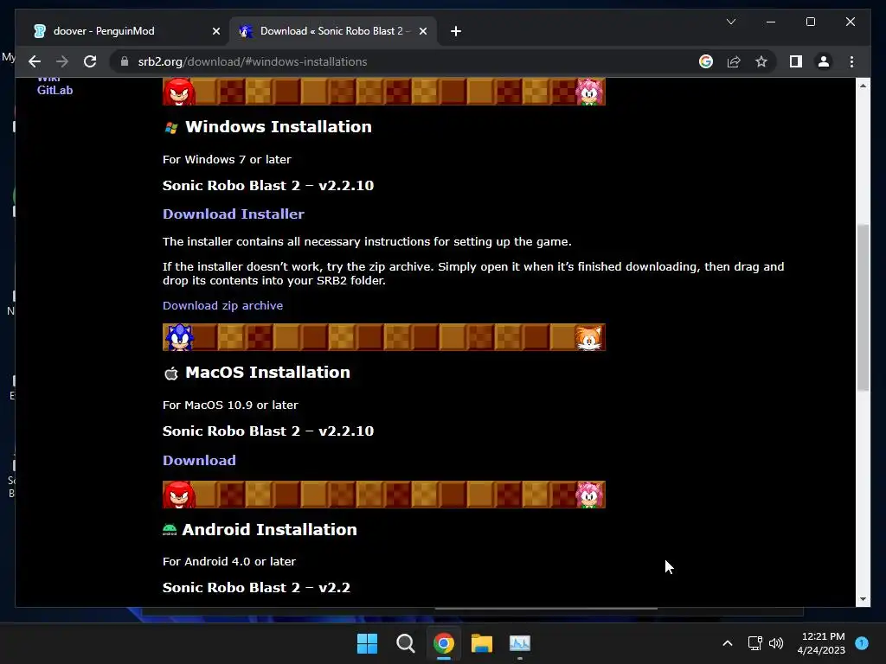Click 'For MacOS 10.9 or later' text

(230, 405)
